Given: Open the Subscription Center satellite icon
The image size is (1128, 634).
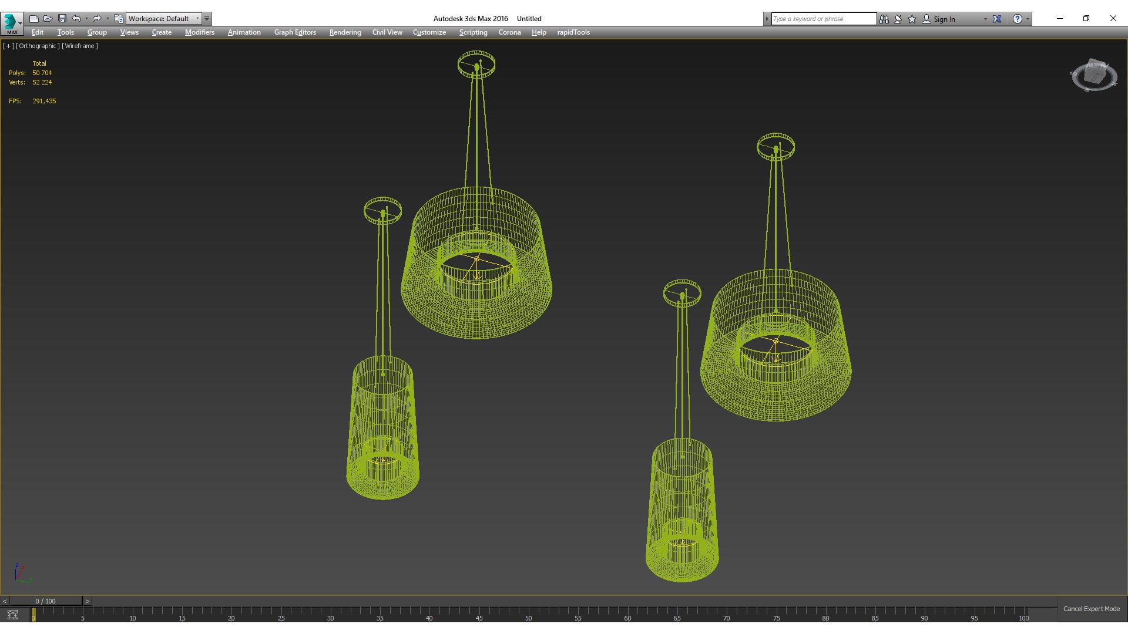Looking at the screenshot, I should (x=898, y=19).
